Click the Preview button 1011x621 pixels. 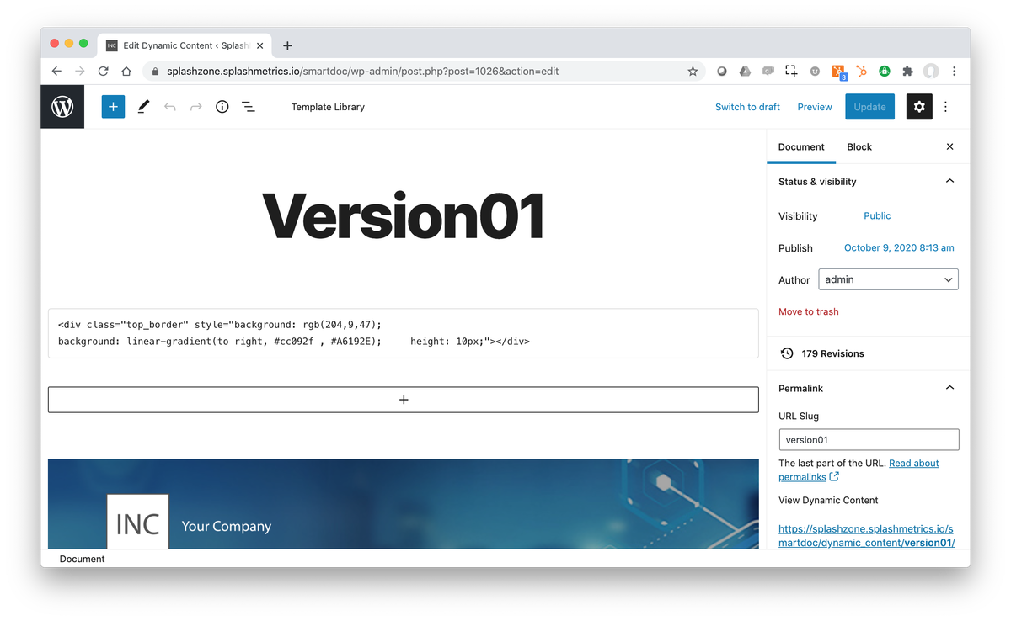tap(815, 107)
